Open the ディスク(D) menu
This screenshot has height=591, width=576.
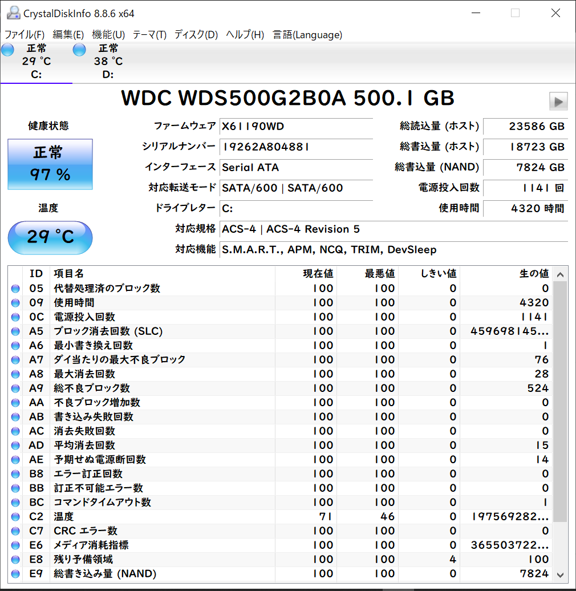tap(196, 35)
